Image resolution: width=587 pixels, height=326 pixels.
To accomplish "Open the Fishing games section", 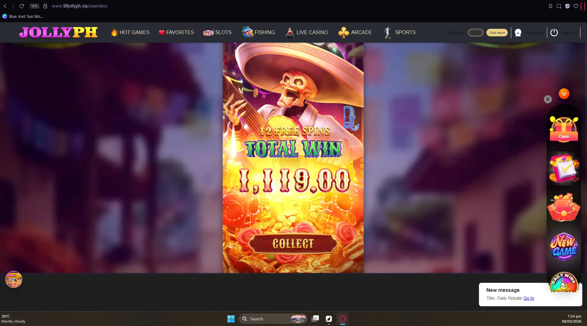I will (258, 32).
